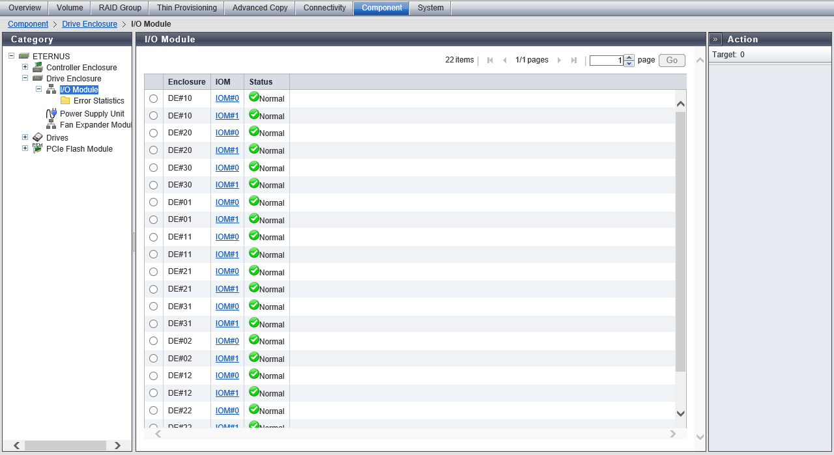Go to the last page arrow icon
Image resolution: width=834 pixels, height=455 pixels.
pyautogui.click(x=574, y=60)
